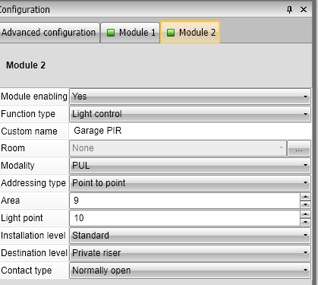Click the Addressing type label

coord(33,183)
